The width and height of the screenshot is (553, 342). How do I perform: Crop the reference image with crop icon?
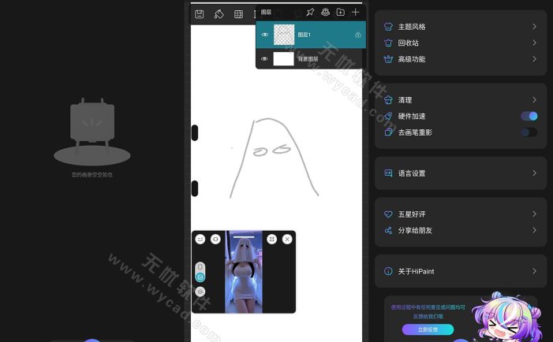(x=272, y=239)
